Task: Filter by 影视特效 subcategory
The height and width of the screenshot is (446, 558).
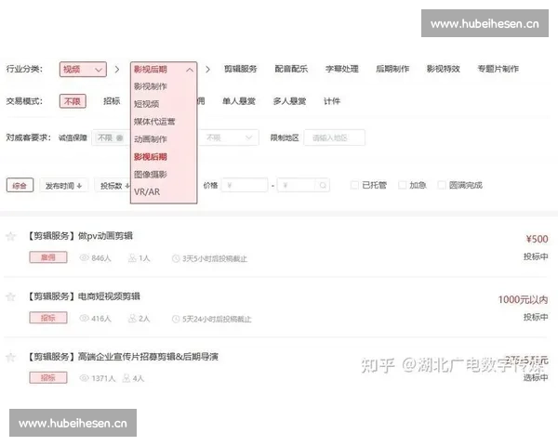Action: click(443, 69)
